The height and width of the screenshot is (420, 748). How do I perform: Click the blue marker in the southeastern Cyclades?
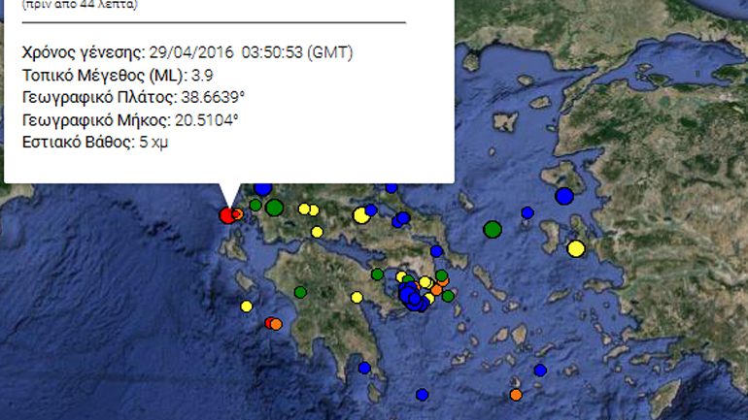click(x=540, y=371)
